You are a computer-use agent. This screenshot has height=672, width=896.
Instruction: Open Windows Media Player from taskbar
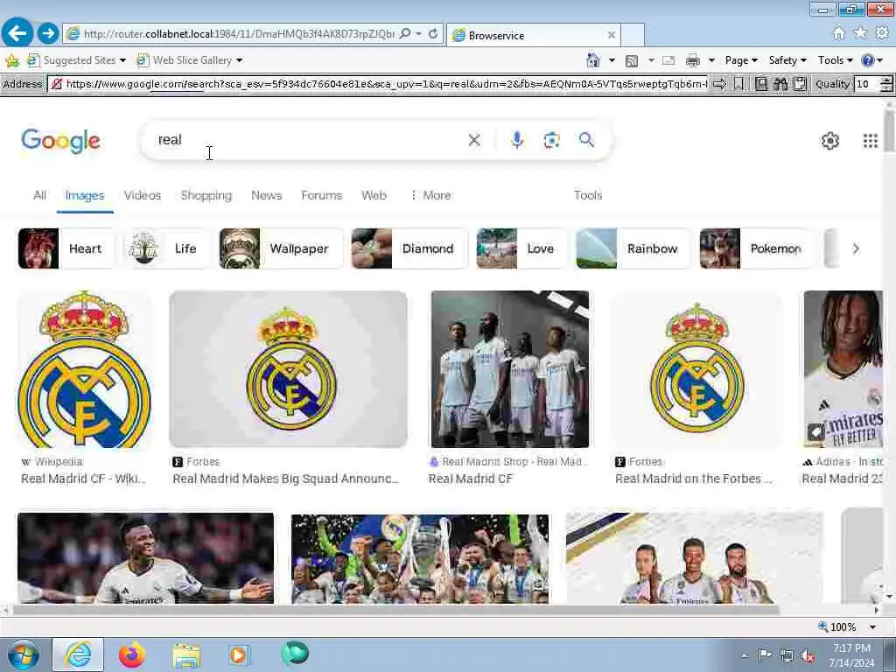pos(238,654)
